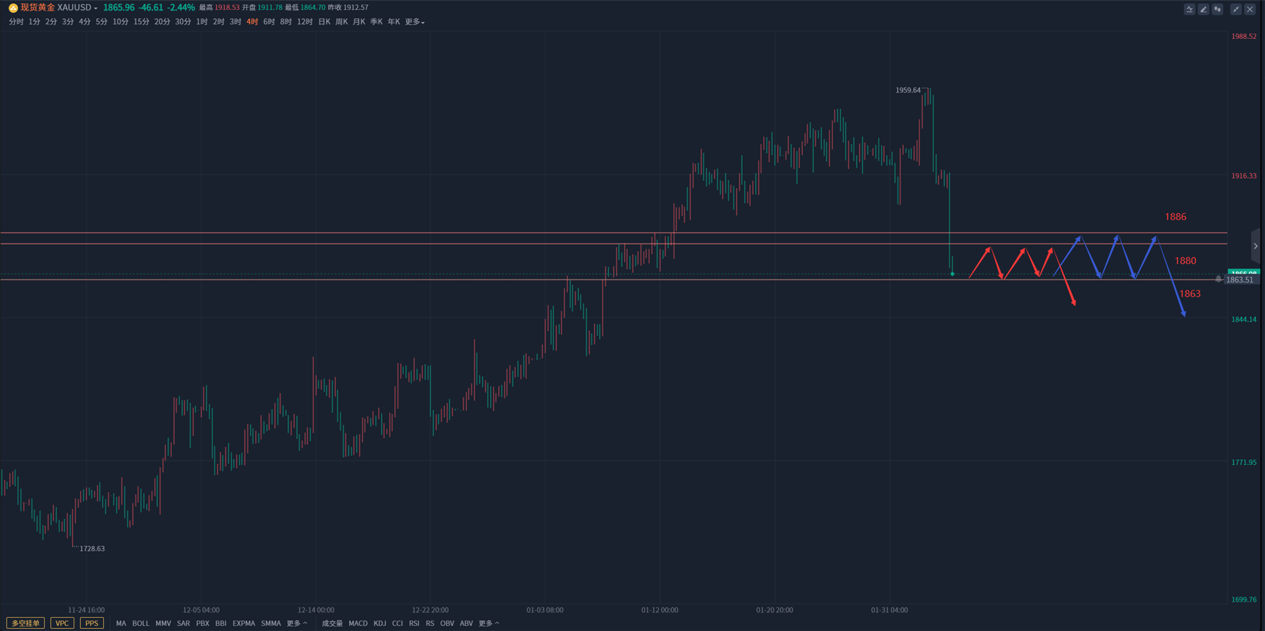Select the 6时 timeframe

pyautogui.click(x=269, y=22)
